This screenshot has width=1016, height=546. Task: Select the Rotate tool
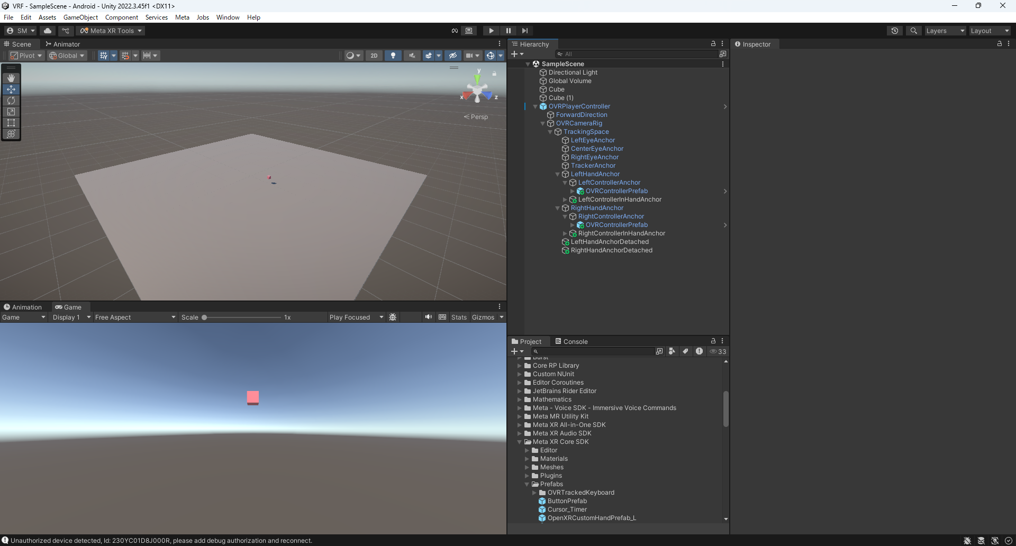11,101
